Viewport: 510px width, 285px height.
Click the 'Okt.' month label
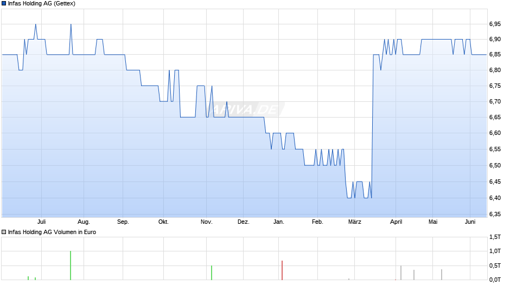point(163,222)
